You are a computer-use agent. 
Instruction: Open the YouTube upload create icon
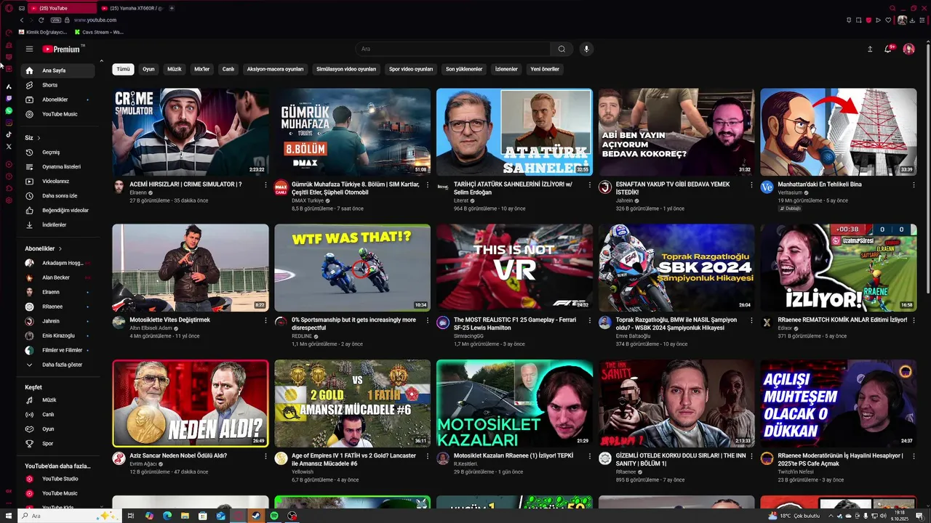coord(870,49)
